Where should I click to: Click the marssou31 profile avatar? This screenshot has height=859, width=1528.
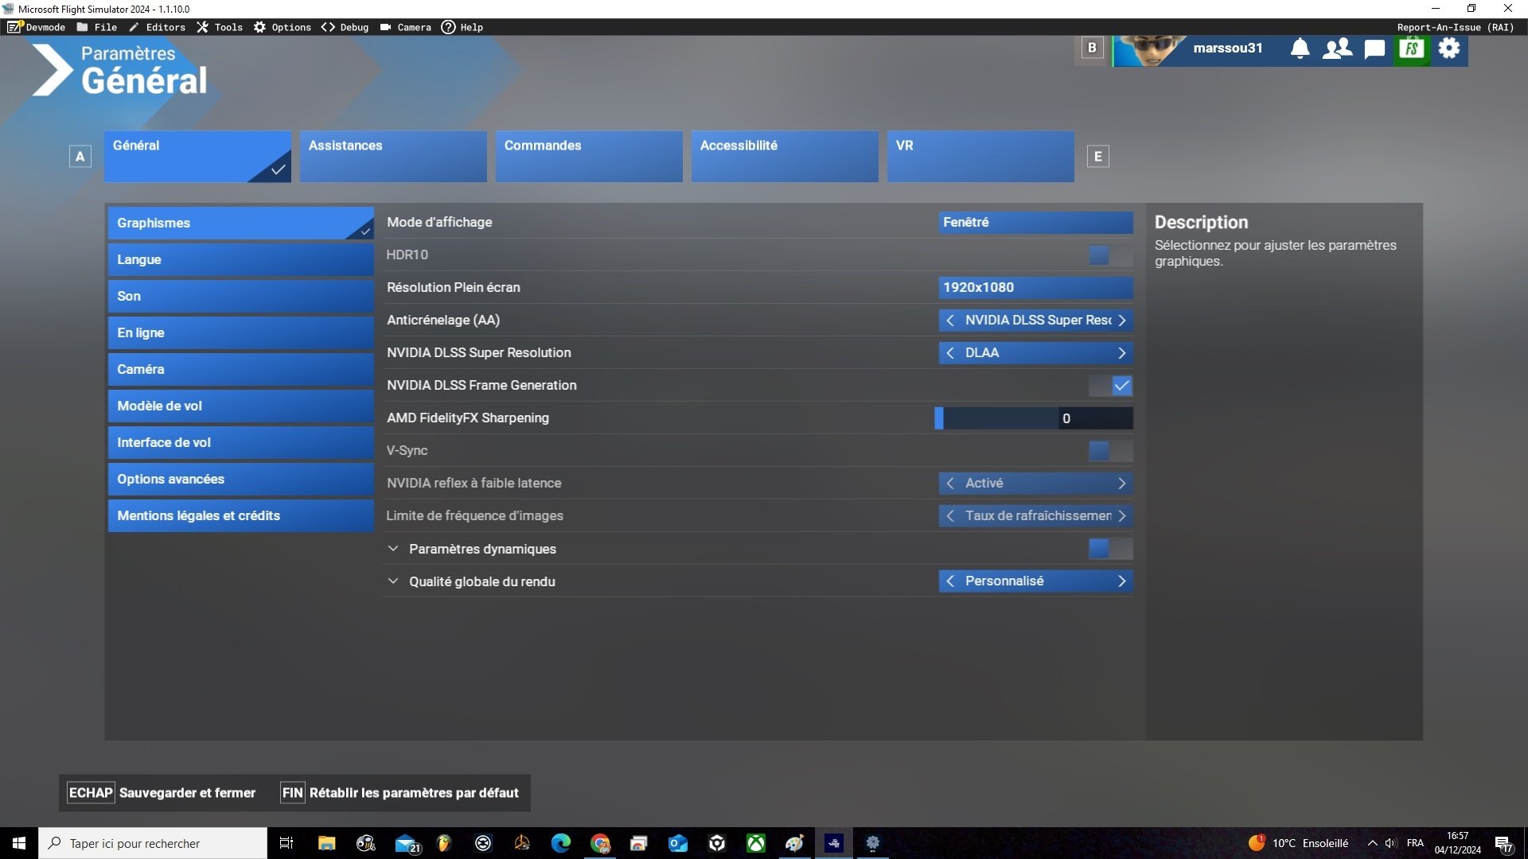tap(1149, 49)
